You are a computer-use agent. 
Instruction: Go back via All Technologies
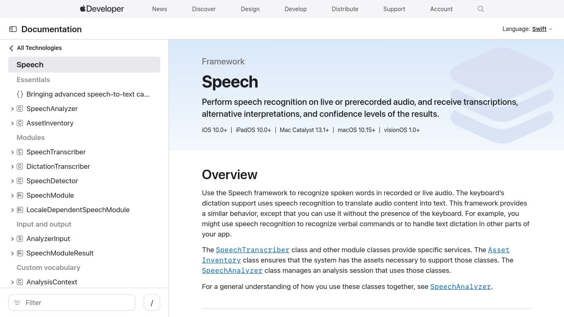39,48
